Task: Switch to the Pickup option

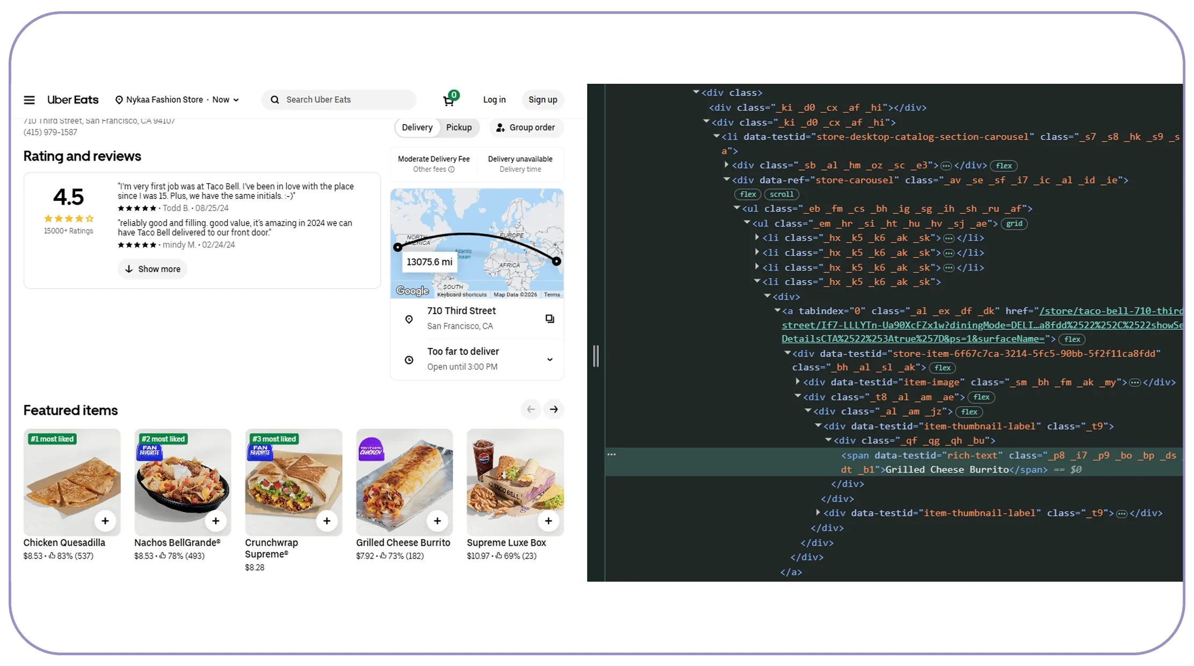Action: [459, 127]
